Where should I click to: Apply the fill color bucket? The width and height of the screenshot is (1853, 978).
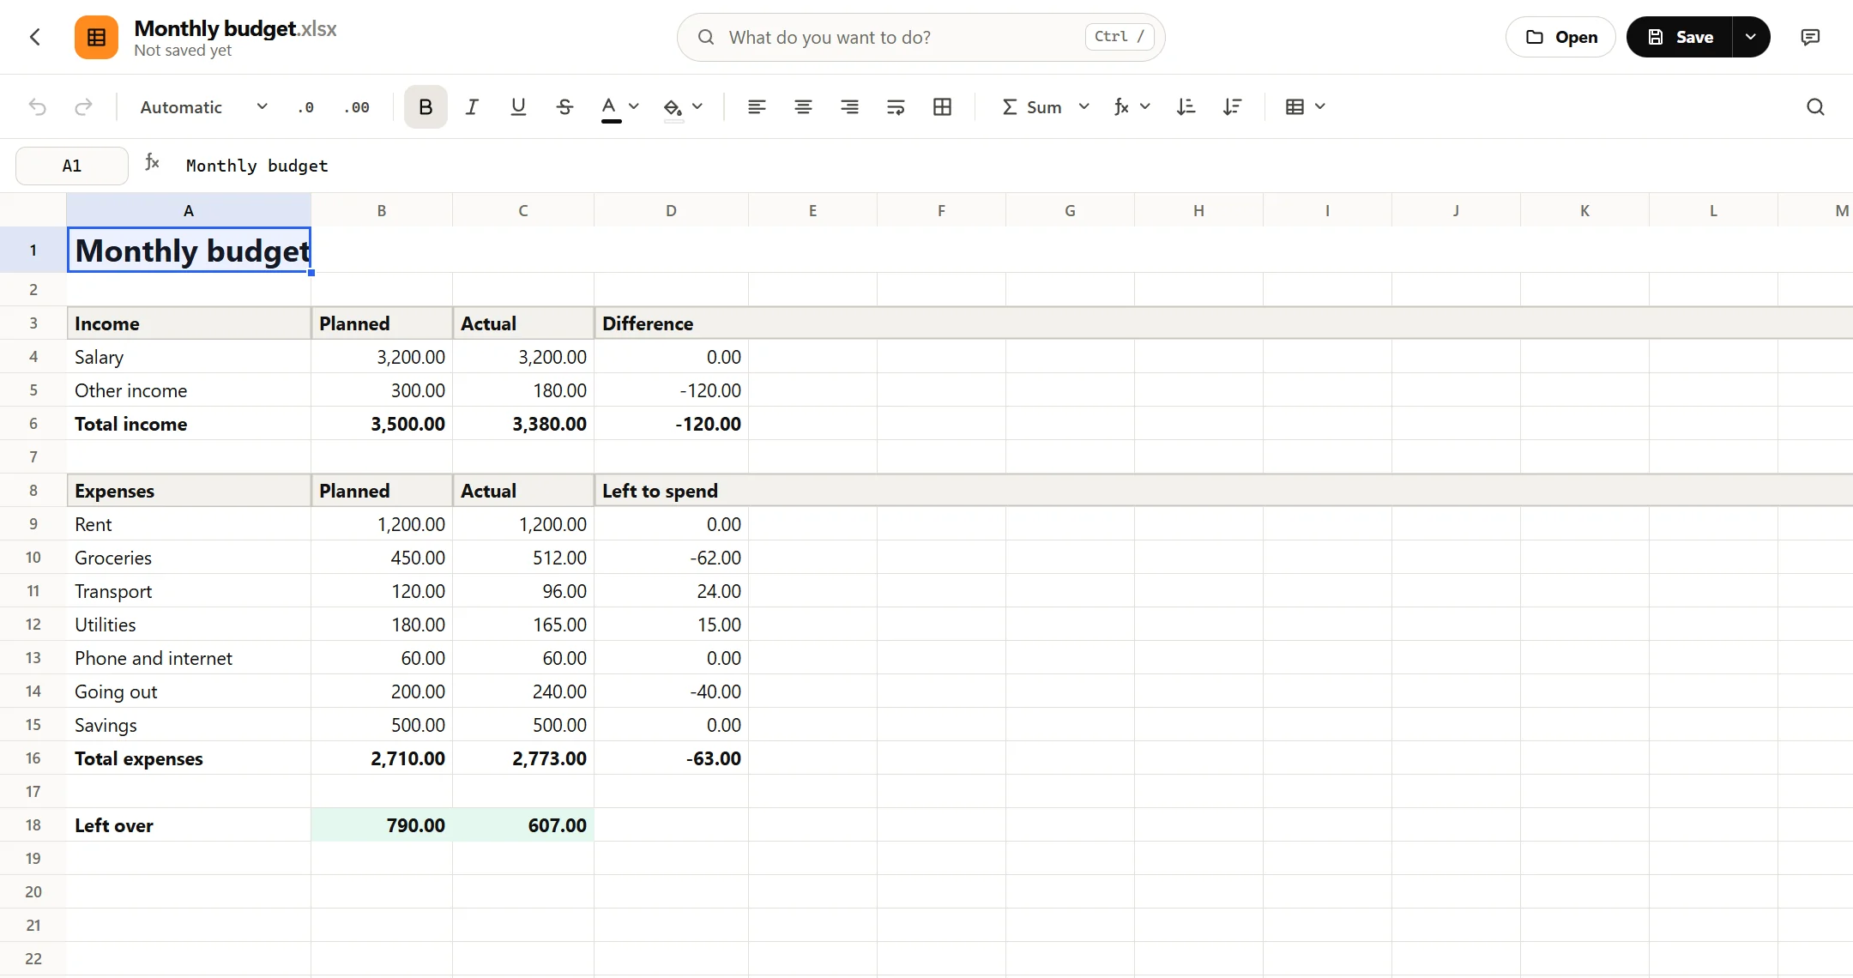pyautogui.click(x=673, y=108)
